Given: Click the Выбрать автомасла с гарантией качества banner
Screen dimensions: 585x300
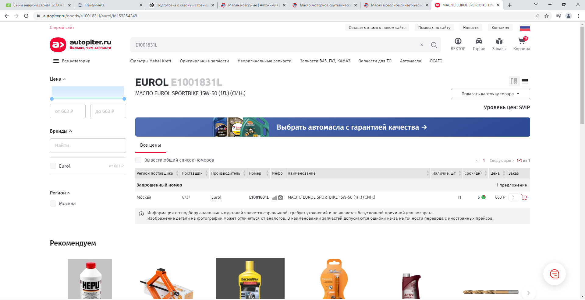Looking at the screenshot, I should pyautogui.click(x=332, y=127).
